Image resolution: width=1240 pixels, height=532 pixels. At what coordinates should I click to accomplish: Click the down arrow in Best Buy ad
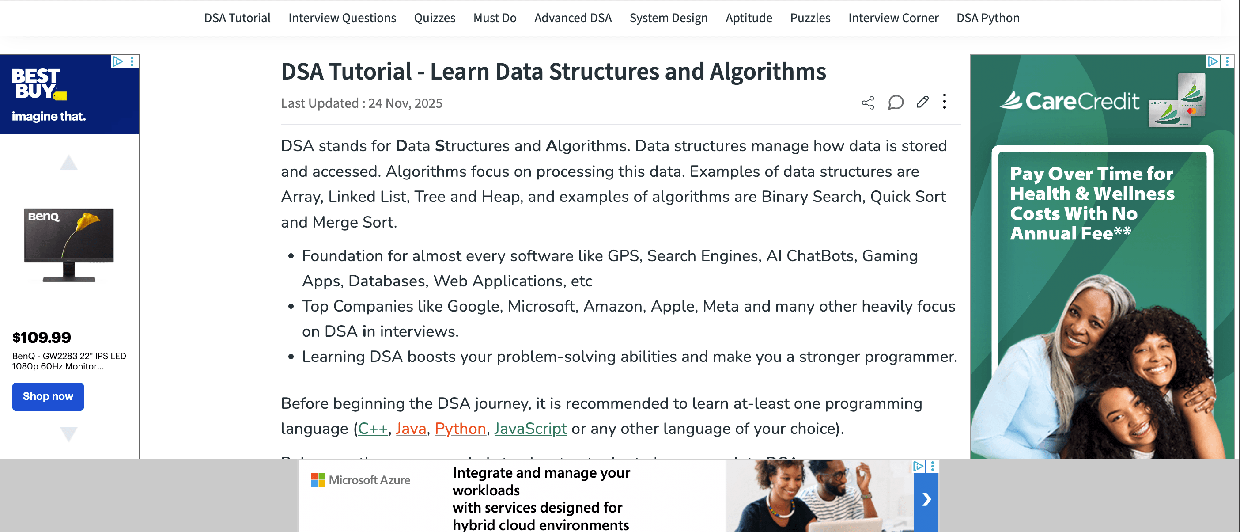(68, 434)
